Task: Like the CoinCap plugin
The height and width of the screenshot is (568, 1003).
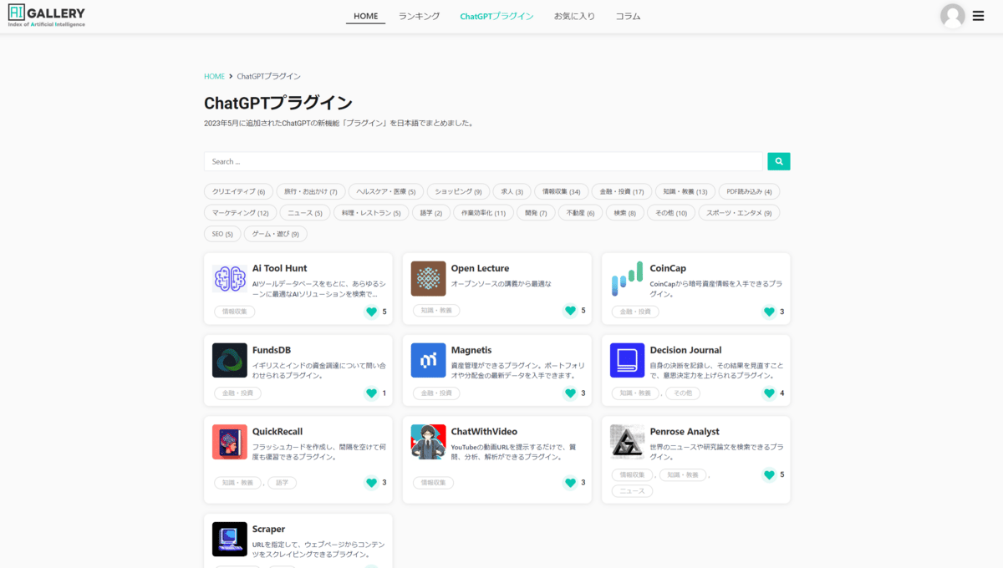Action: [770, 312]
